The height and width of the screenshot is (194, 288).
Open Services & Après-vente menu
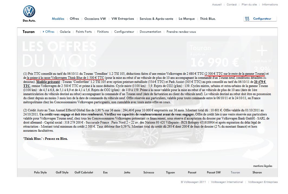tap(156, 19)
